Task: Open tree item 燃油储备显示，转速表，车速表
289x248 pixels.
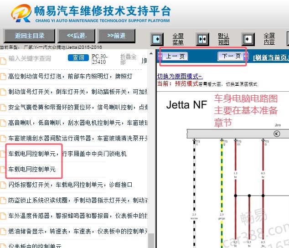Action: click(x=77, y=231)
